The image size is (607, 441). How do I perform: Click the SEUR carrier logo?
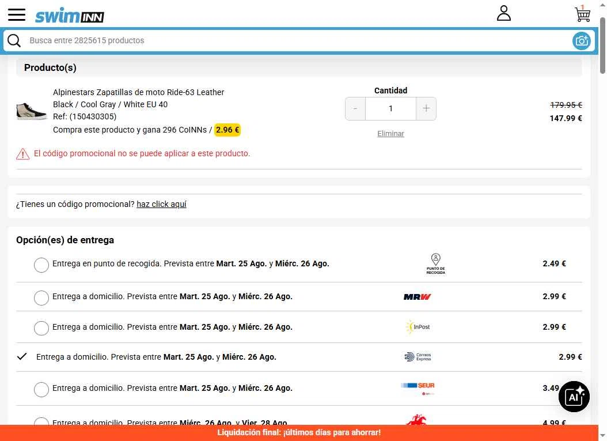click(x=418, y=389)
